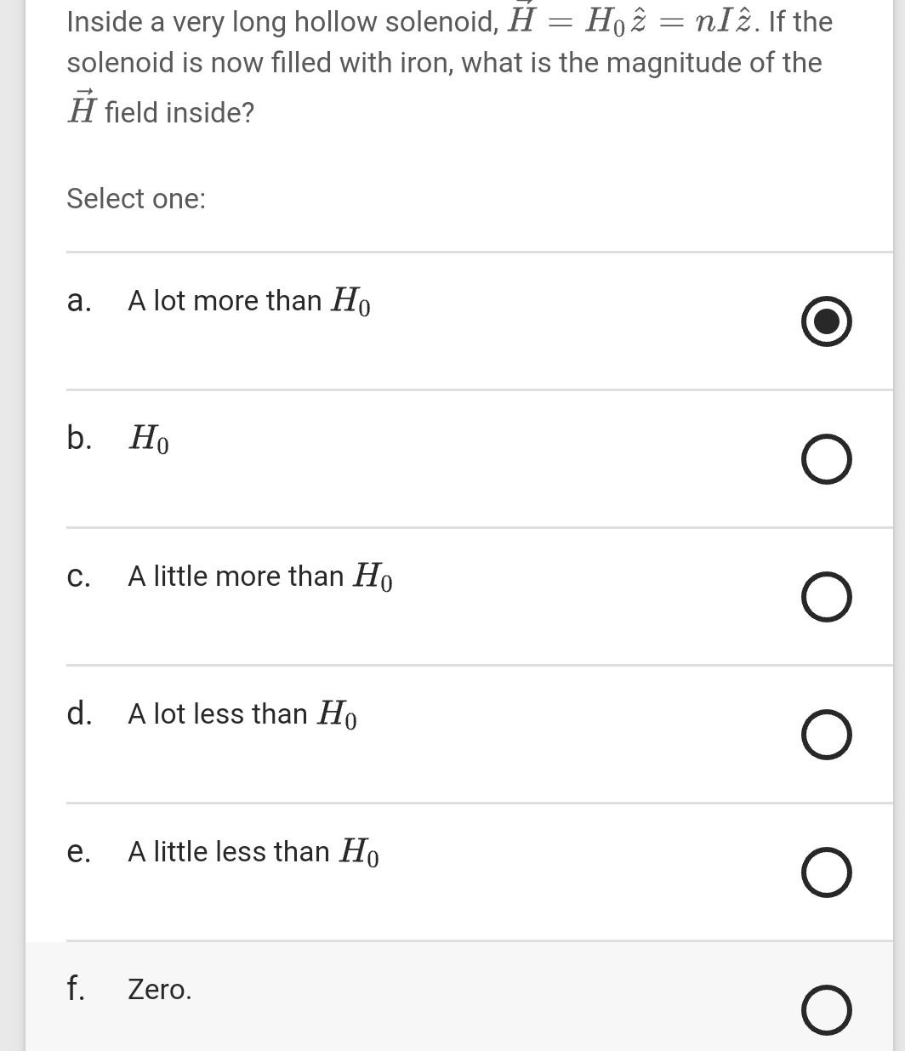The width and height of the screenshot is (905, 1051).
Task: Click the 'Zero.' answer text
Action: coord(160,990)
